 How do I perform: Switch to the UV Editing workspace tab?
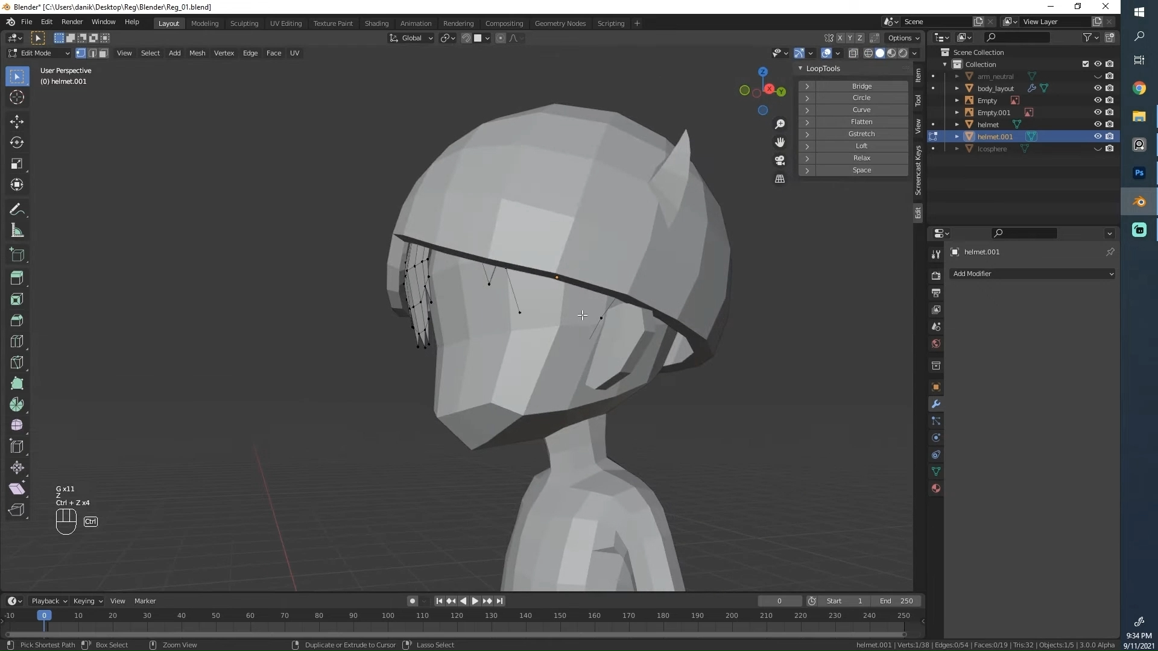[286, 23]
